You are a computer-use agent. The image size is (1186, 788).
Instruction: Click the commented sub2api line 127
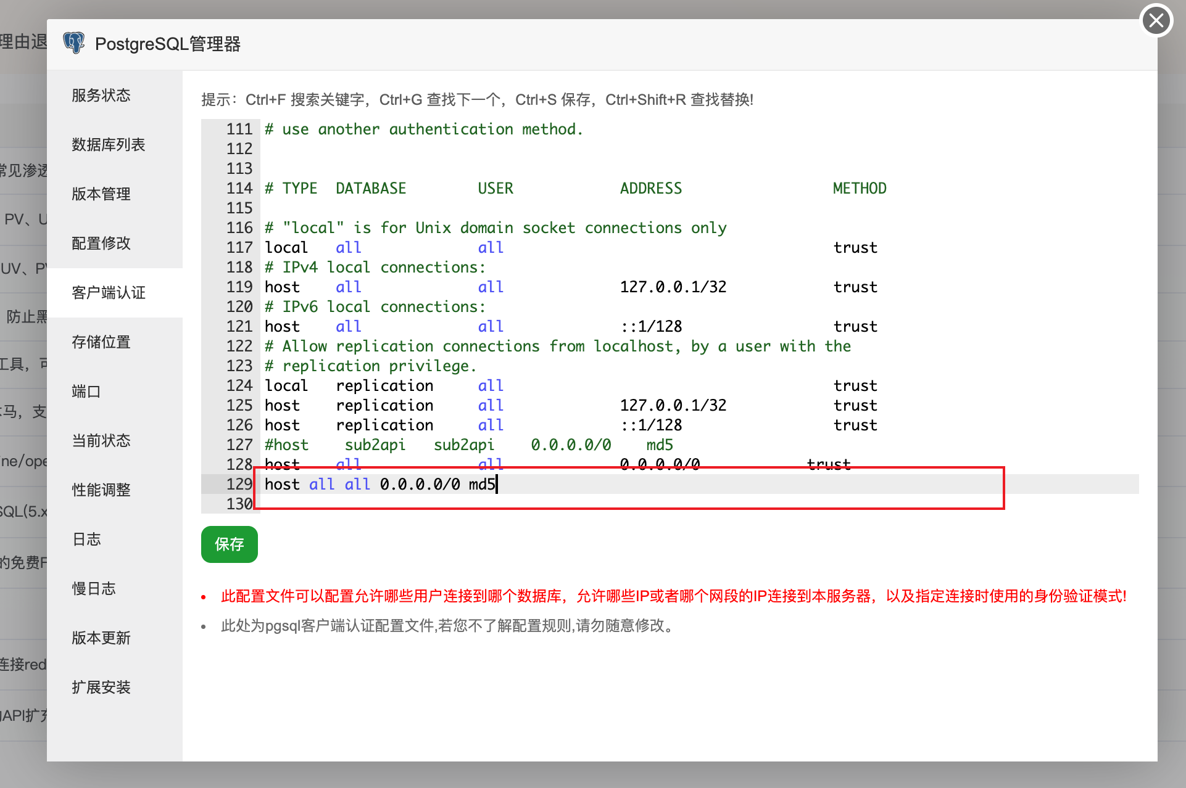[469, 445]
